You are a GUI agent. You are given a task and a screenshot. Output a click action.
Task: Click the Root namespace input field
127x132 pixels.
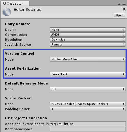[x=88, y=129]
